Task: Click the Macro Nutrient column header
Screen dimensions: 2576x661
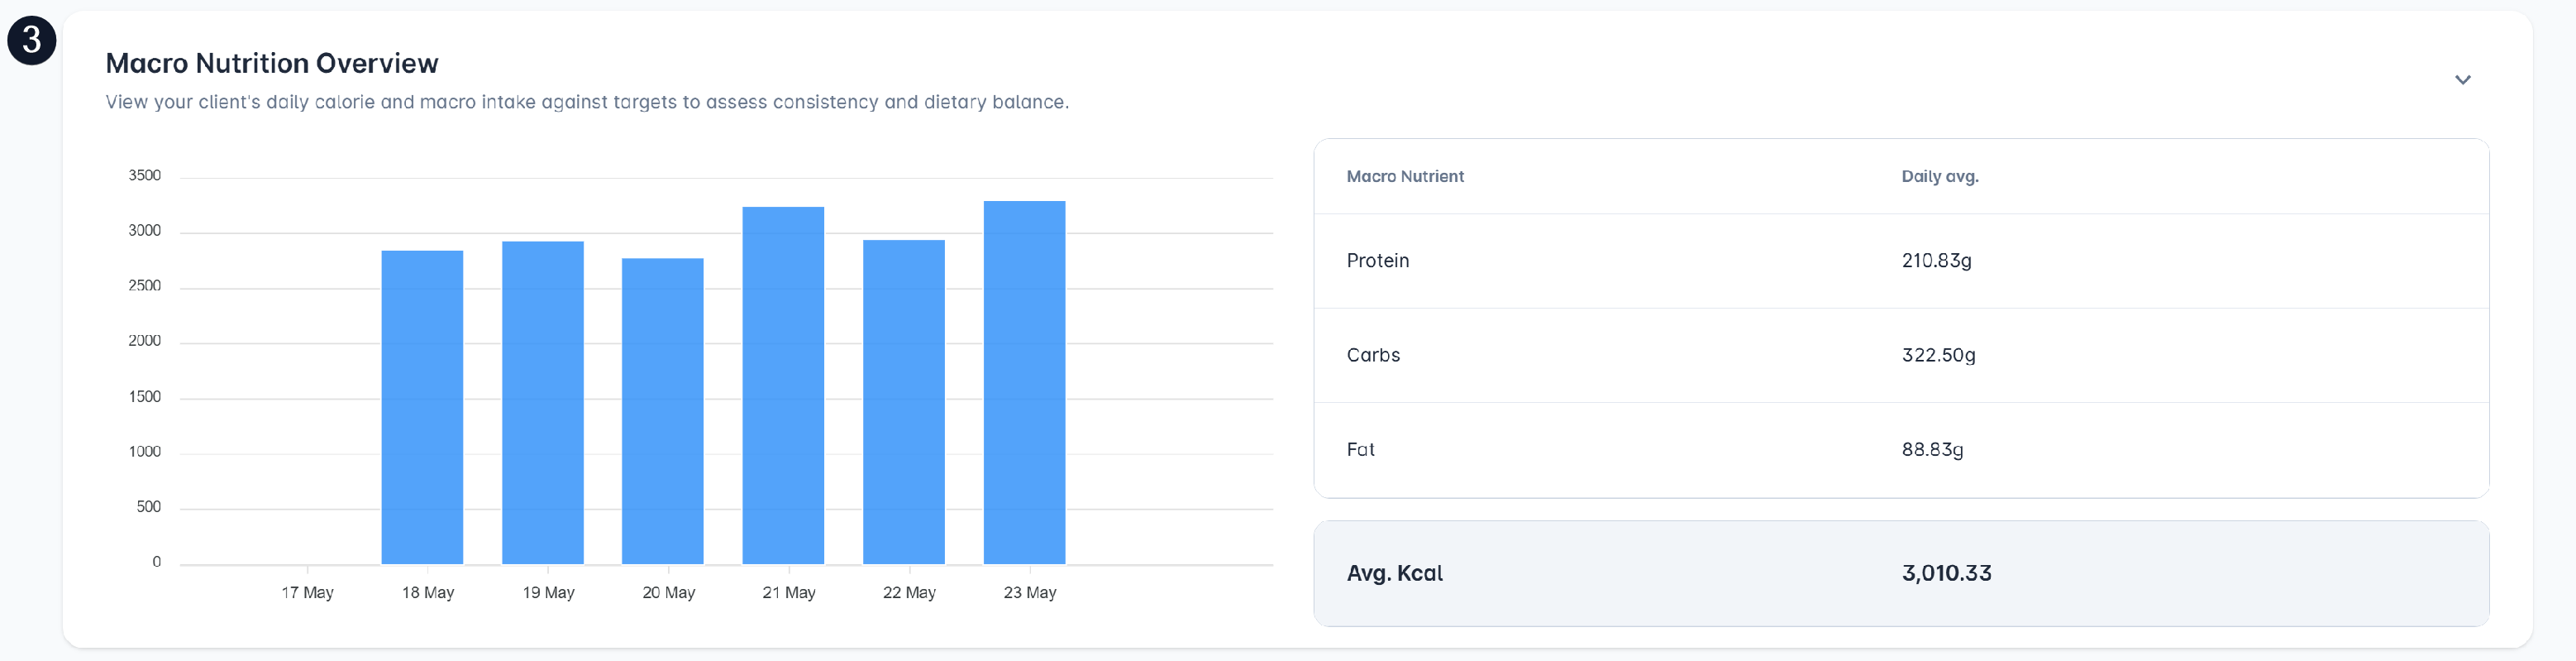Action: 1404,177
